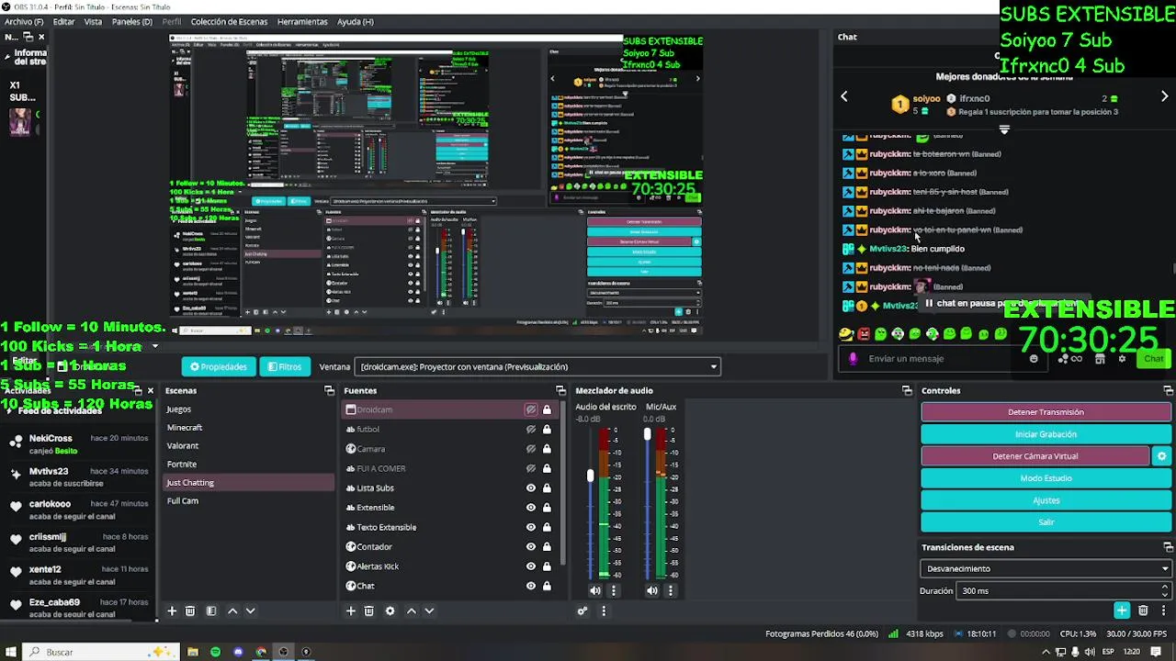Image resolution: width=1176 pixels, height=661 pixels.
Task: Open the chat settings gear icon
Action: click(1122, 359)
